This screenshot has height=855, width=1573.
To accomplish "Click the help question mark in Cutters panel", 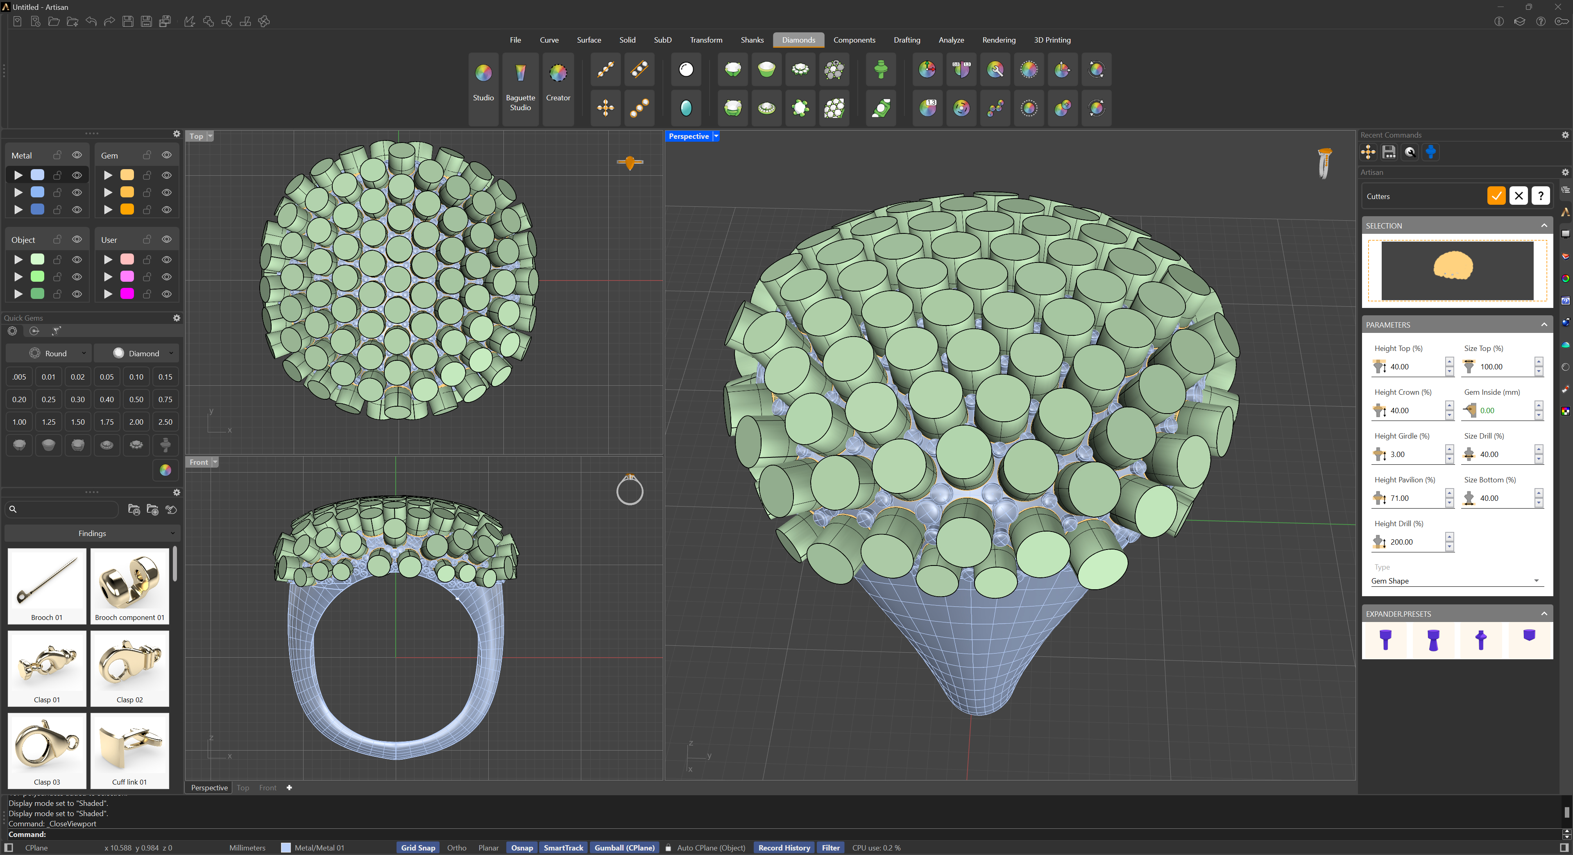I will pos(1541,196).
